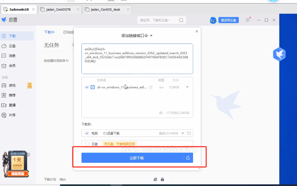Switch to the 已完成 tab
The height and width of the screenshot is (186, 297).
[x=69, y=32]
